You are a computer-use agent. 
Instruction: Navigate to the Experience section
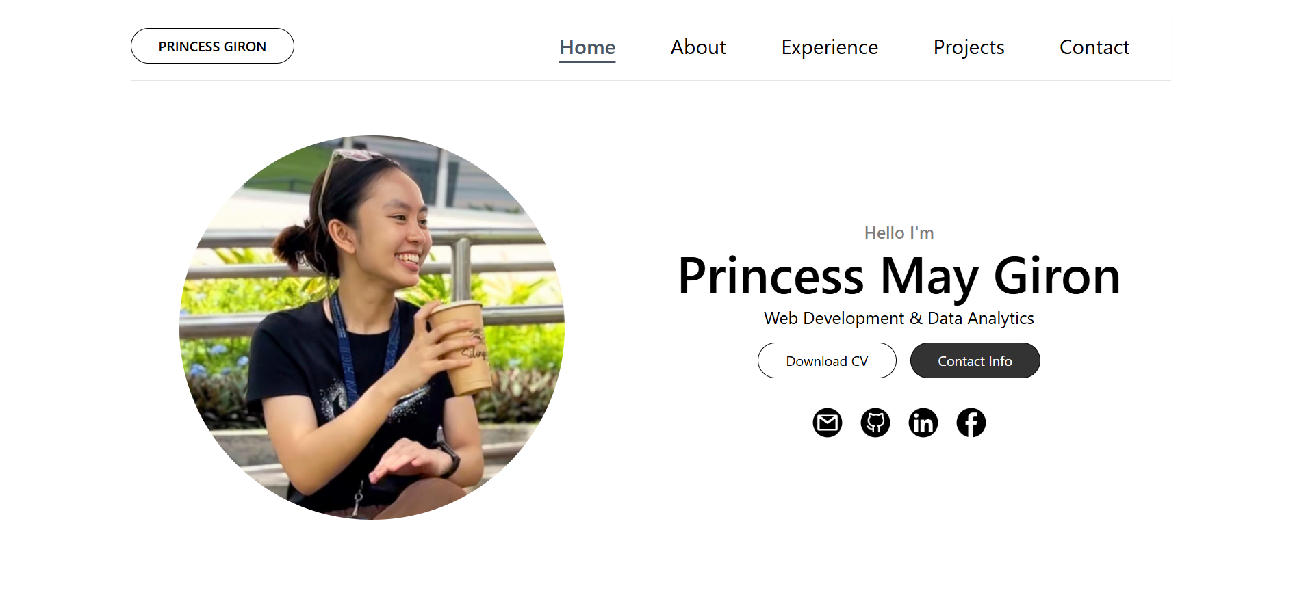830,47
